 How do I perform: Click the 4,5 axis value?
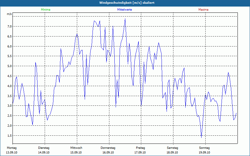(10, 76)
